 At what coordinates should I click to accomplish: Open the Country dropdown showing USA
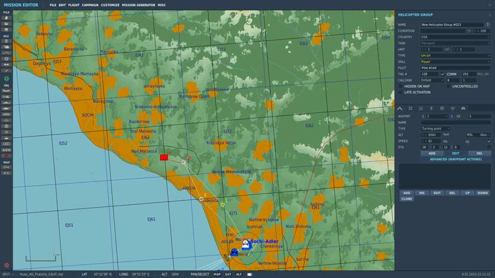455,37
